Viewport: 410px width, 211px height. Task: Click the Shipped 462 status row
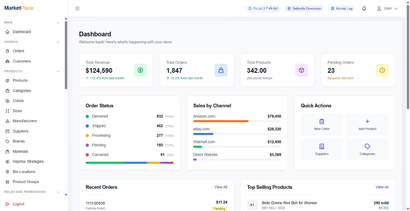(x=129, y=126)
